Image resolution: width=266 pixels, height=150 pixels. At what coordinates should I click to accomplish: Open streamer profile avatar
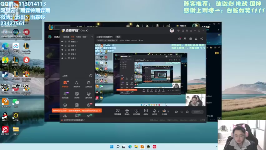tap(172, 31)
